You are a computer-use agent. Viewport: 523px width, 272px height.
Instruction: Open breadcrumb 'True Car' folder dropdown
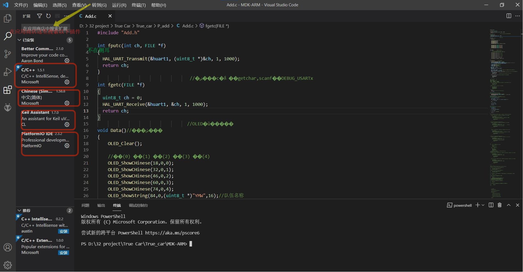[x=122, y=26]
